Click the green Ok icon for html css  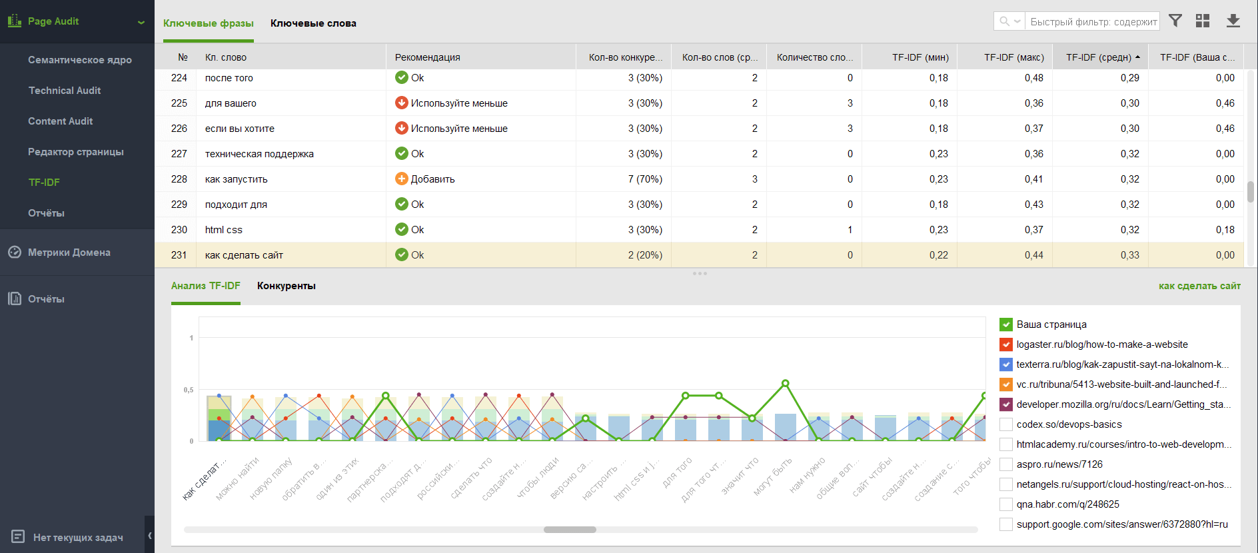pyautogui.click(x=402, y=229)
